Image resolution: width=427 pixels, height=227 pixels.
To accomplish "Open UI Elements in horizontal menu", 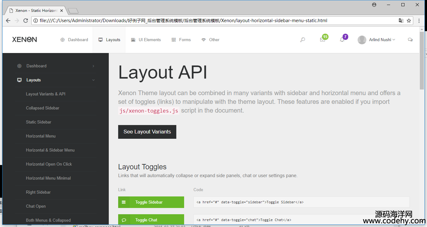I will (146, 40).
